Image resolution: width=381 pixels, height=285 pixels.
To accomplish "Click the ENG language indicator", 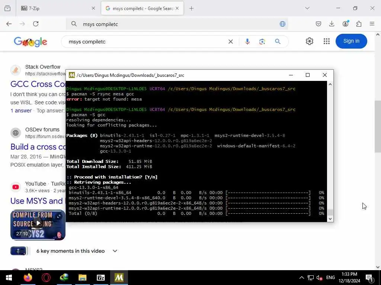I will pyautogui.click(x=330, y=278).
